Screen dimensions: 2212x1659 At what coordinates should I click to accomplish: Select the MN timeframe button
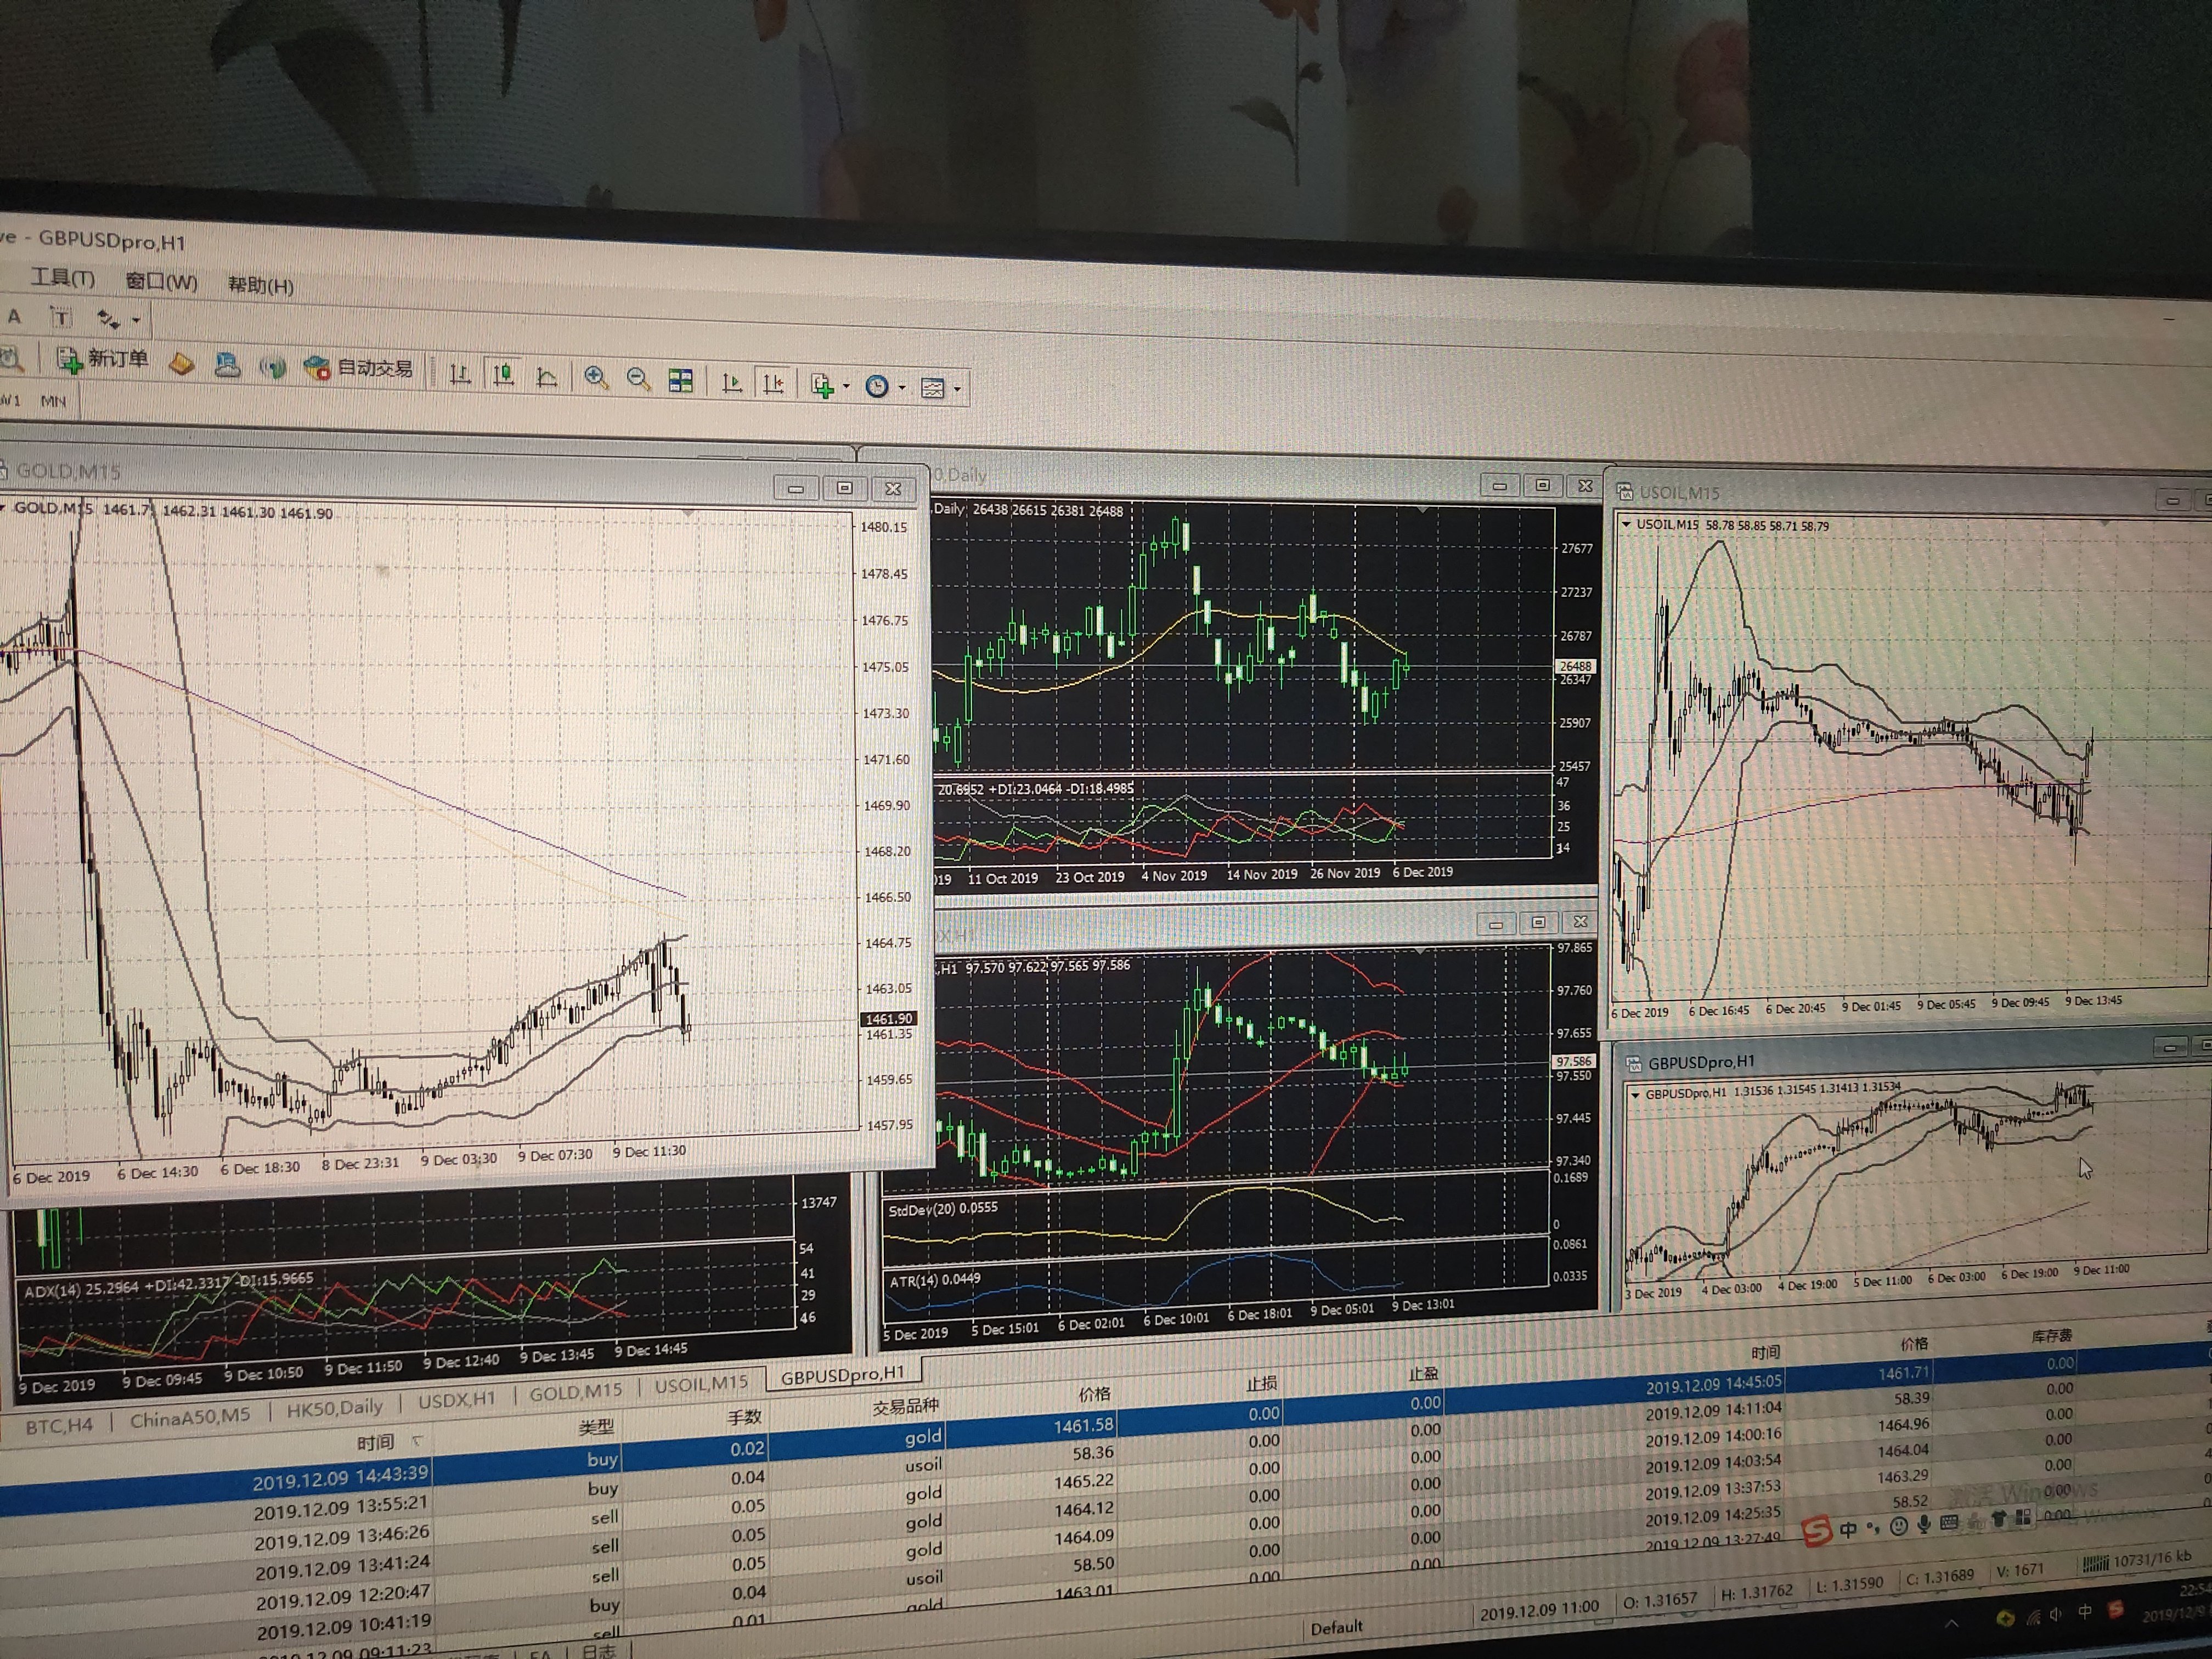(x=53, y=401)
